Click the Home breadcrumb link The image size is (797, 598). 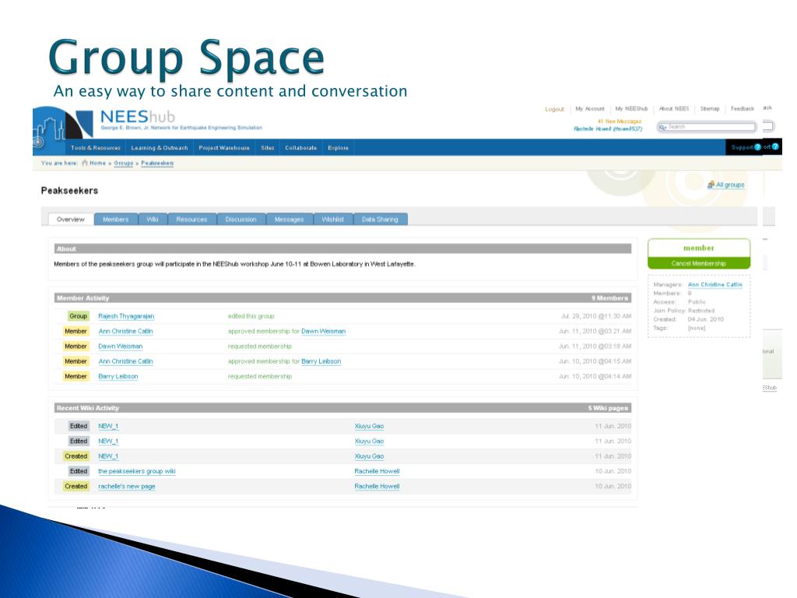tap(97, 164)
